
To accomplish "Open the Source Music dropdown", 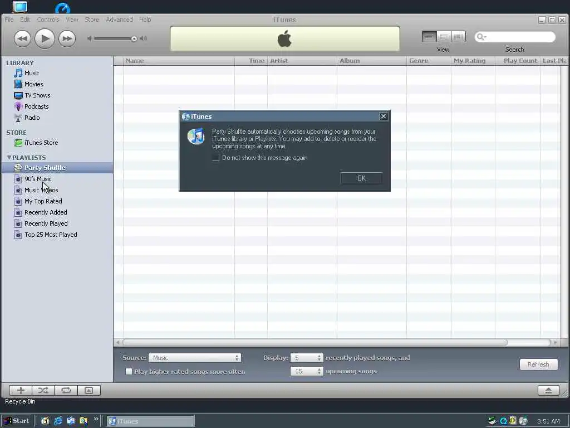I will (x=194, y=358).
